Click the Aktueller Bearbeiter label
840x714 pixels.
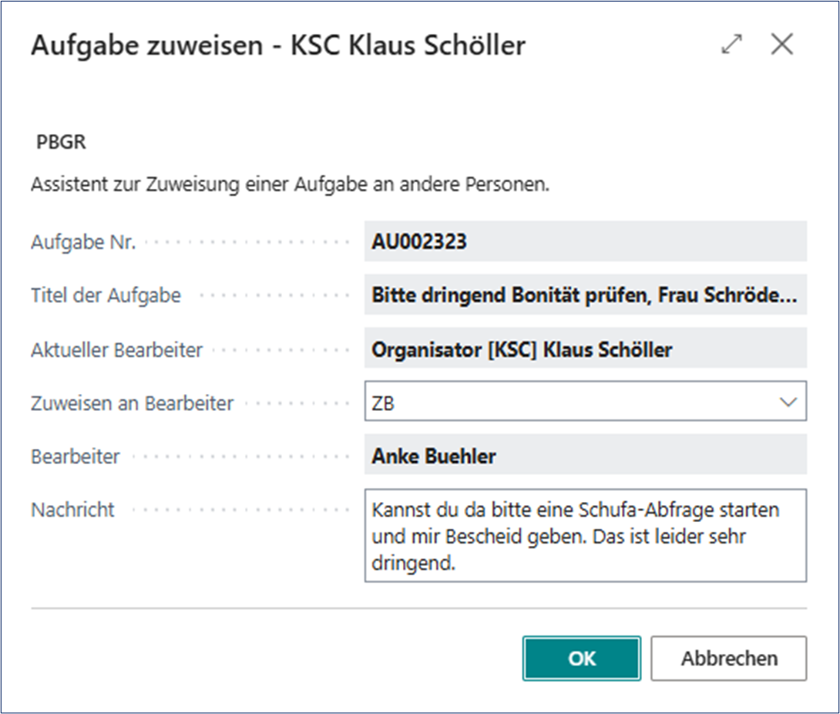116,349
